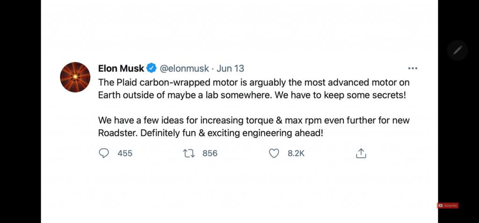Tap the pencil edit icon
The width and height of the screenshot is (479, 223).
pyautogui.click(x=457, y=50)
